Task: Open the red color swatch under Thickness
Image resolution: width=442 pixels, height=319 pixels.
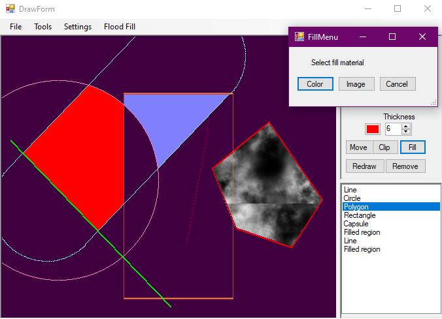Action: pos(373,129)
